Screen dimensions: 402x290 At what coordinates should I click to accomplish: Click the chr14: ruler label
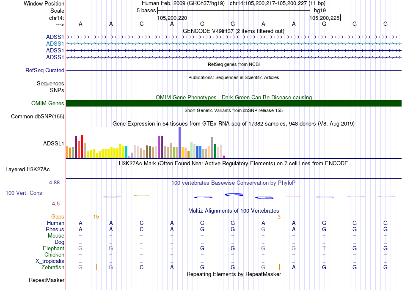[56, 18]
